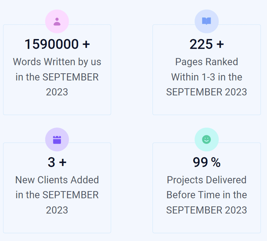Click the green smiley face icon
This screenshot has height=241, width=267.
tap(206, 140)
